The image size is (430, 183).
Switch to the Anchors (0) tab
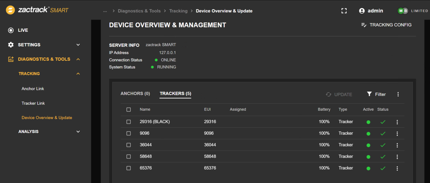tap(135, 94)
